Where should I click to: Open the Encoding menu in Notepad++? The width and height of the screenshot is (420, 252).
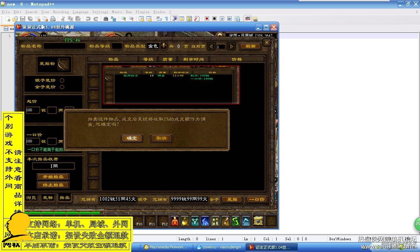[x=61, y=12]
